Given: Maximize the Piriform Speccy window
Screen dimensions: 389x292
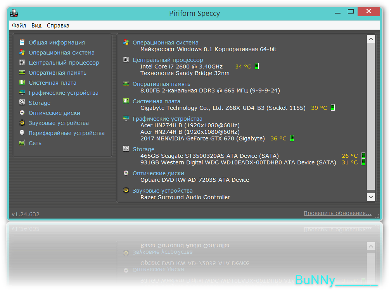Looking at the screenshot, I should 351,12.
